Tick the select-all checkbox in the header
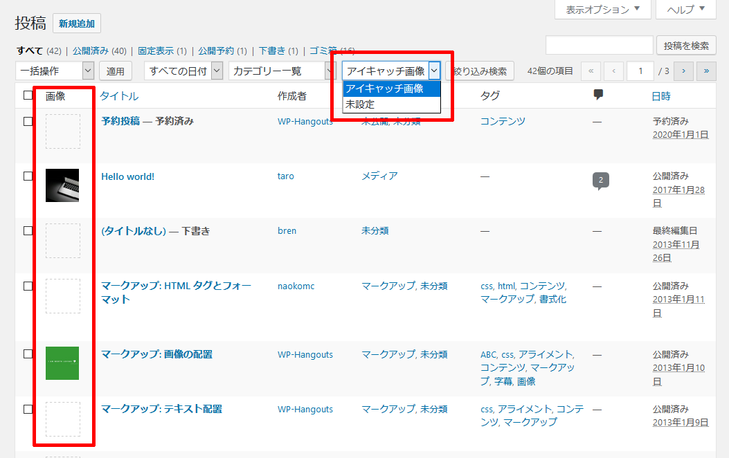 [x=28, y=95]
